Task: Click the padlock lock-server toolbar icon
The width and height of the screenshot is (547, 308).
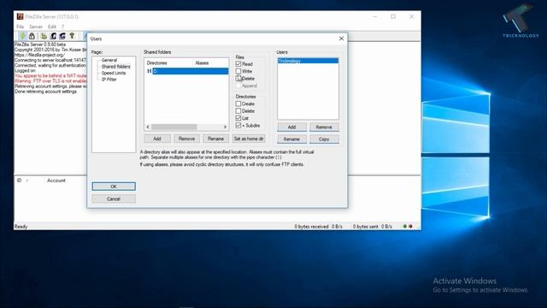Action: point(32,36)
